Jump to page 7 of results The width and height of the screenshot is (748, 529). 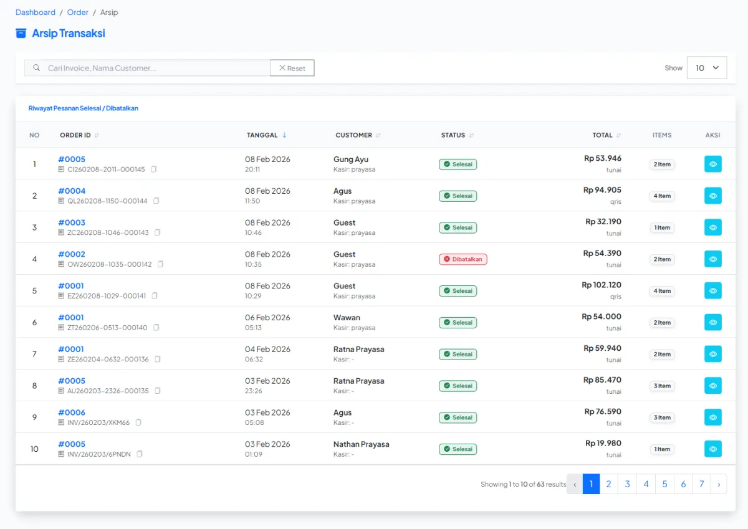coord(701,484)
